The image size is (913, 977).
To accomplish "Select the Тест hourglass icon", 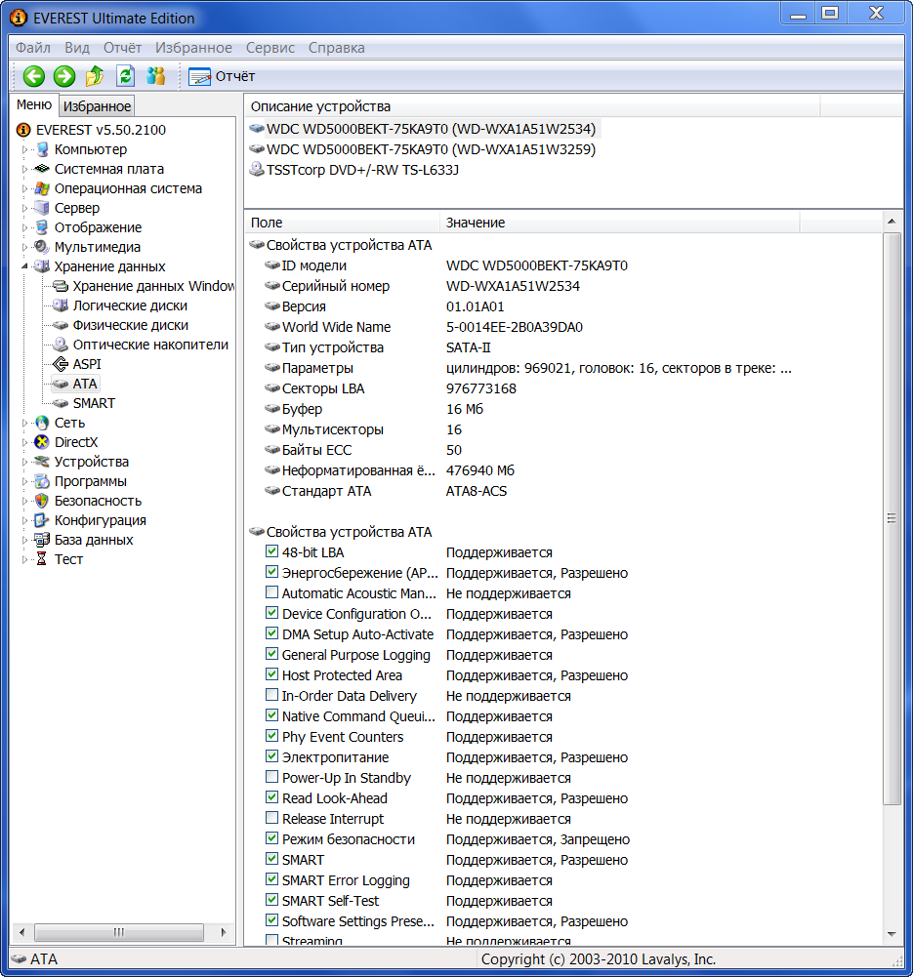I will 42,559.
